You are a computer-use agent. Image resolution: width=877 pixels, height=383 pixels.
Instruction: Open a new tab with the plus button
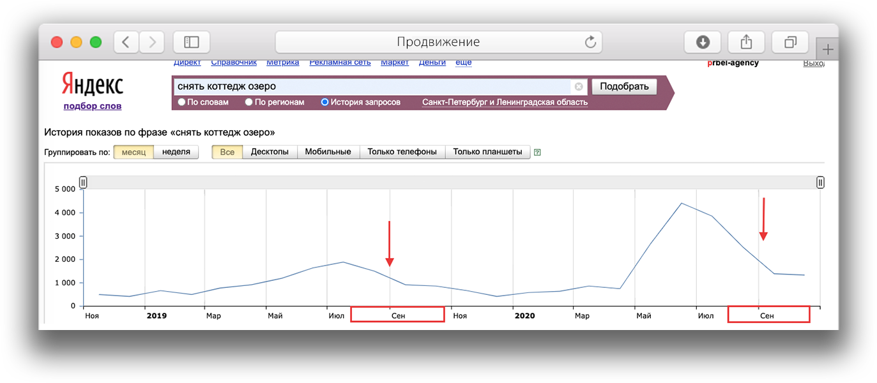tap(827, 49)
